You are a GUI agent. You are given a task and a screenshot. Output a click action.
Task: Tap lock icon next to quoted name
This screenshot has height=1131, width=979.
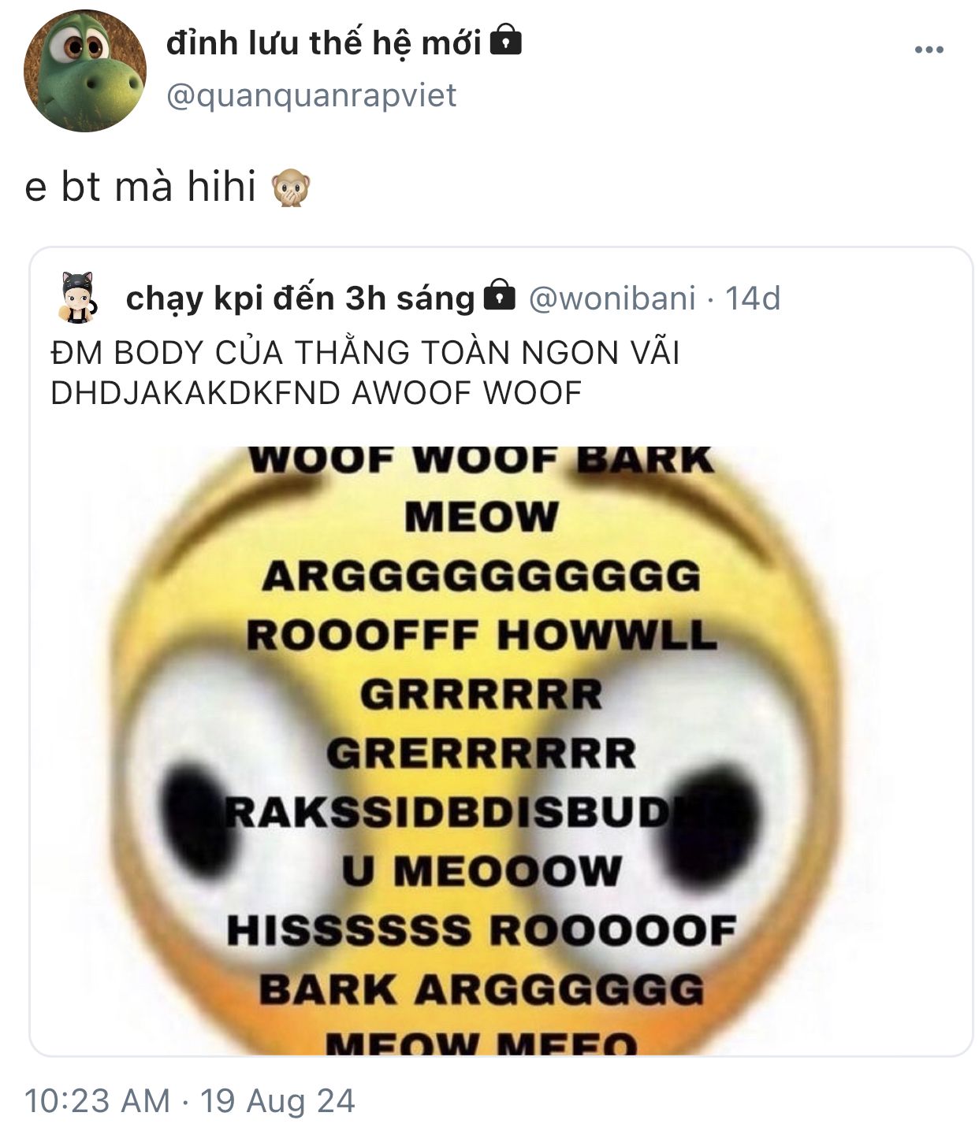tap(498, 295)
